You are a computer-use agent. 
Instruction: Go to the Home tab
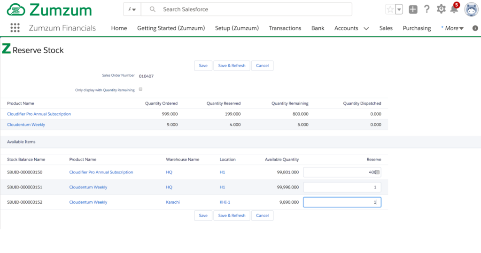(119, 28)
